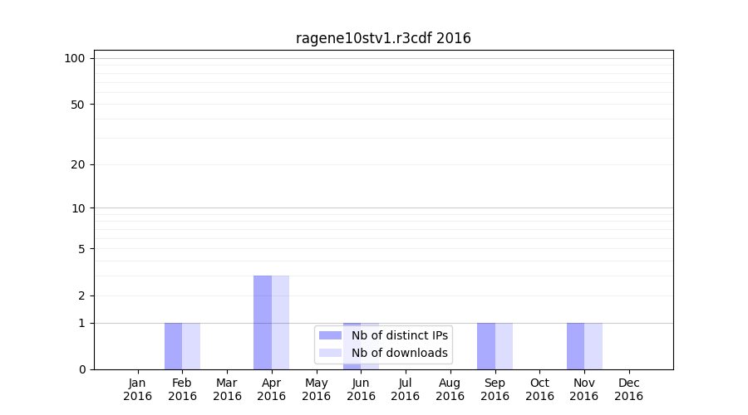Screen dimensions: 748x415
Task: Click the September 2016 distinct IPs bar
Action: (x=486, y=346)
